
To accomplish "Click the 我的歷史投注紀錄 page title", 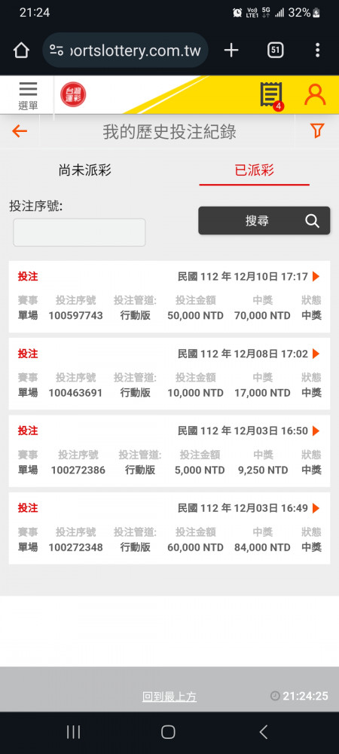I will (169, 132).
